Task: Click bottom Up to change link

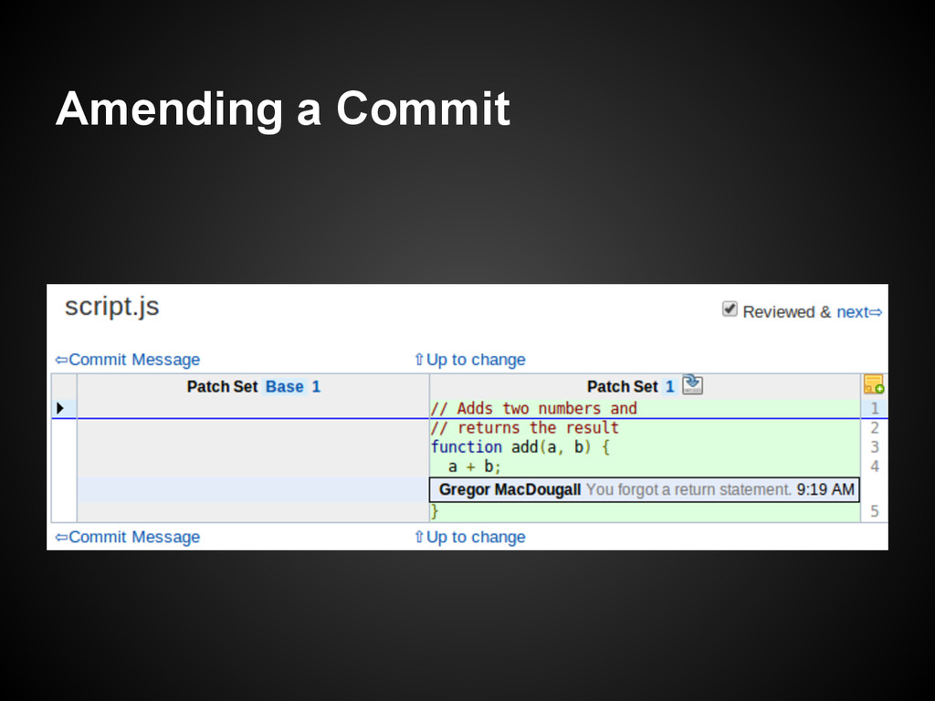Action: 469,537
